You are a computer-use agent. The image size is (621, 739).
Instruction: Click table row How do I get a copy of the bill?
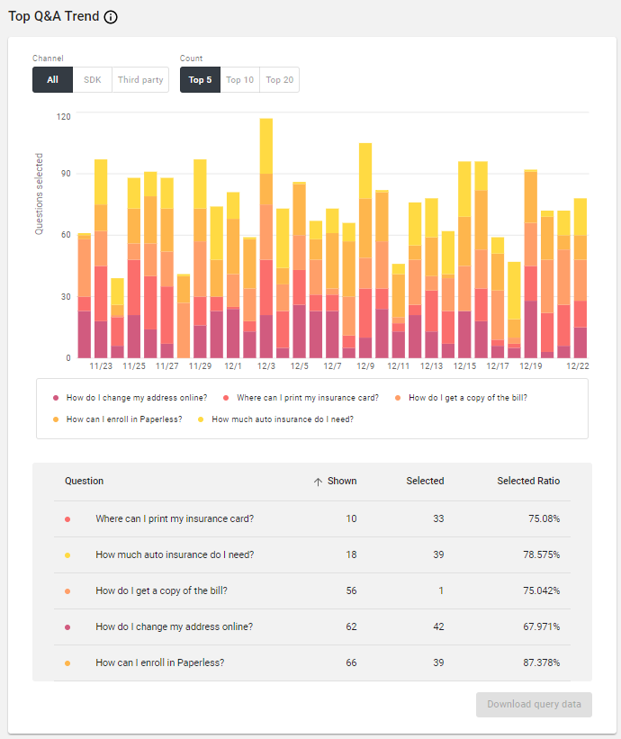[x=312, y=591]
